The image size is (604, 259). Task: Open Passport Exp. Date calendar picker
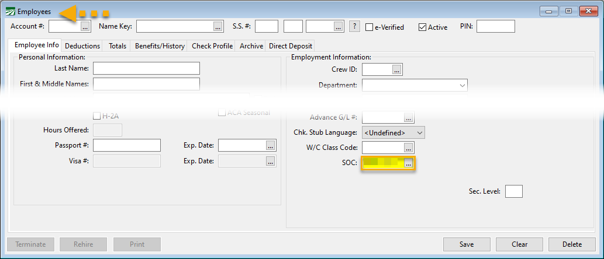pos(270,145)
